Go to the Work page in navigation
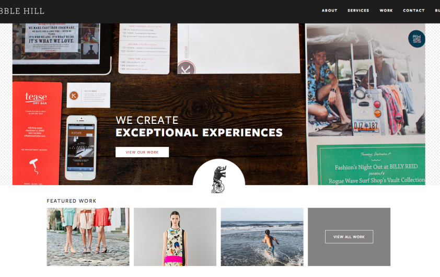 [386, 10]
